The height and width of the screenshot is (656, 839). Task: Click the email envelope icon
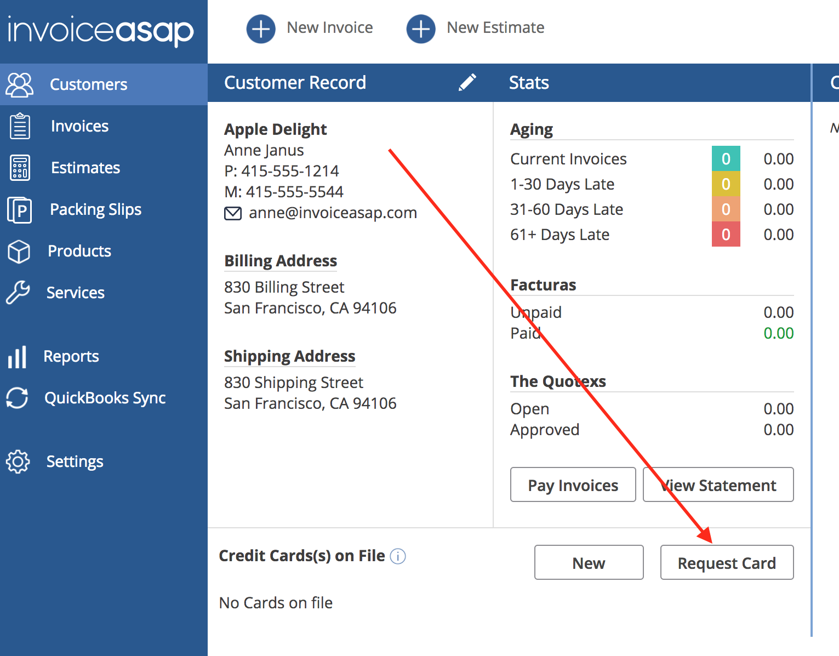click(x=233, y=213)
